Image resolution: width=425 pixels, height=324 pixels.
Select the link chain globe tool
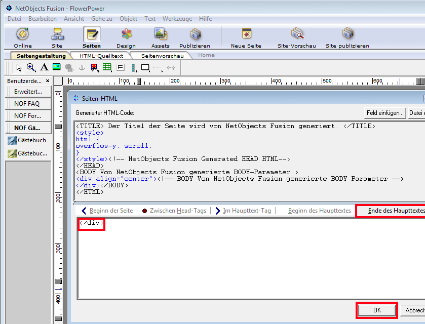tap(69, 68)
